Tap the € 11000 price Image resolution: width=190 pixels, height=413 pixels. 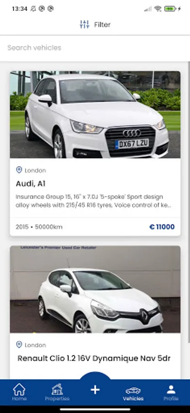click(162, 227)
